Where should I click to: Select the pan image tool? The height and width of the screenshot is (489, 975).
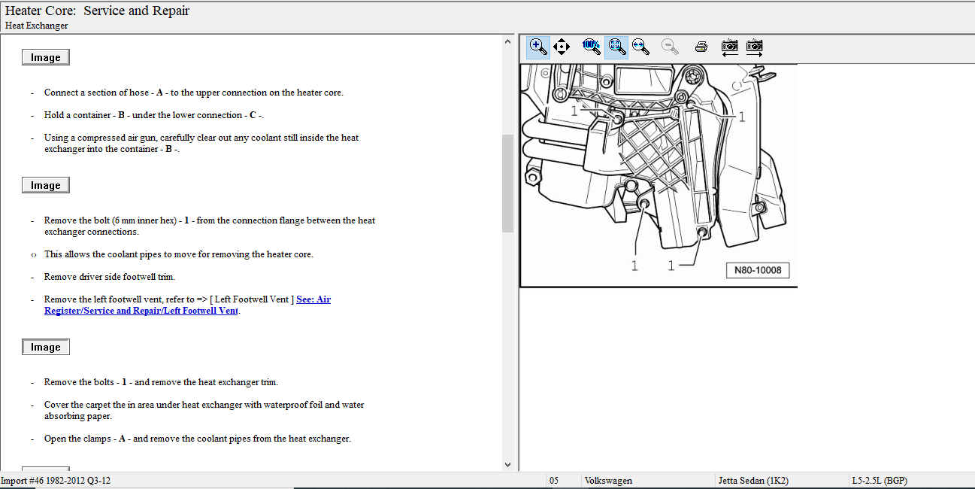pos(562,47)
